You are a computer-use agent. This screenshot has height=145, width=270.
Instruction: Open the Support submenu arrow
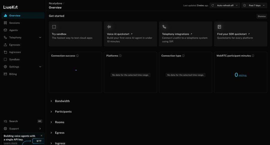(x=40, y=129)
